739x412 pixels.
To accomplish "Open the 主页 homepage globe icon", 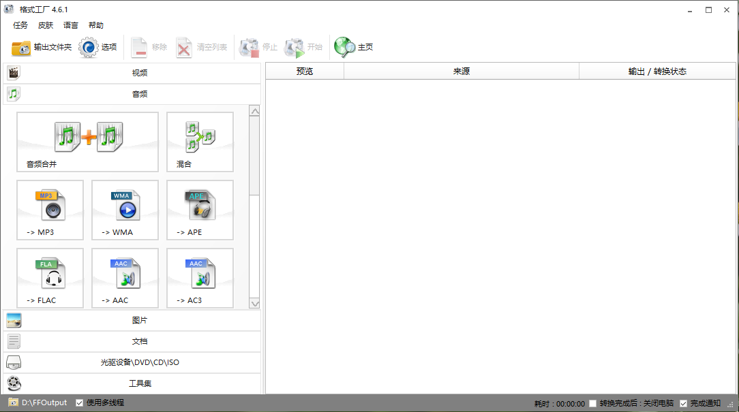I will click(x=344, y=47).
